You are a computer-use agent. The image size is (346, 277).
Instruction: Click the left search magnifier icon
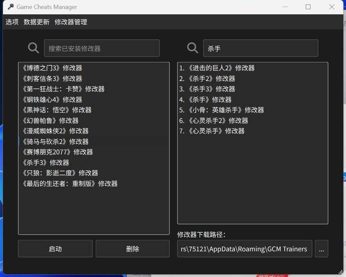33,48
